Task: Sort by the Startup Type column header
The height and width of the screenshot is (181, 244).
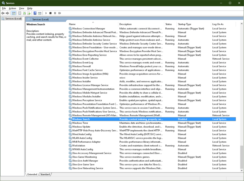Action: pyautogui.click(x=194, y=24)
